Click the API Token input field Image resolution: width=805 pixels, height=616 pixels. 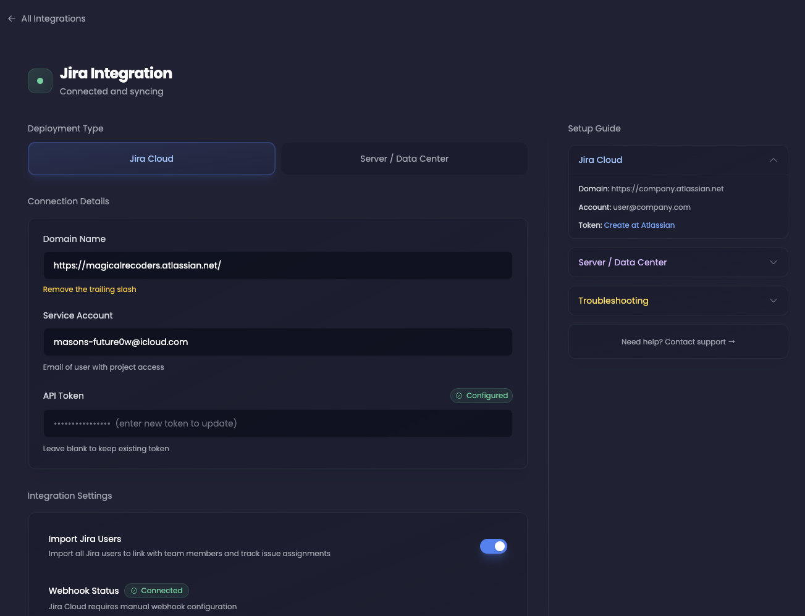[x=277, y=423]
